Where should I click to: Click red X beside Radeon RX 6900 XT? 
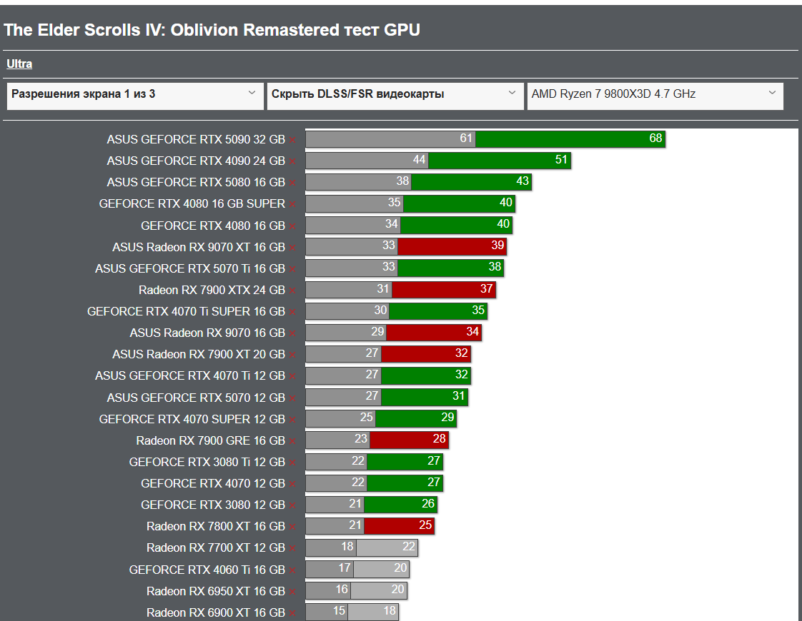pyautogui.click(x=292, y=613)
